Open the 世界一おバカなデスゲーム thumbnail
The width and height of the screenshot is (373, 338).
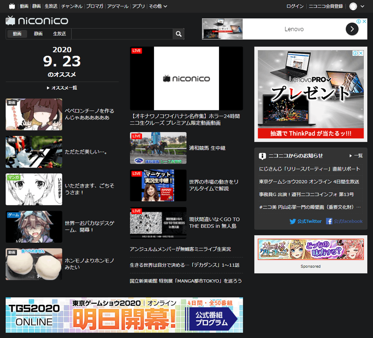coord(34,227)
